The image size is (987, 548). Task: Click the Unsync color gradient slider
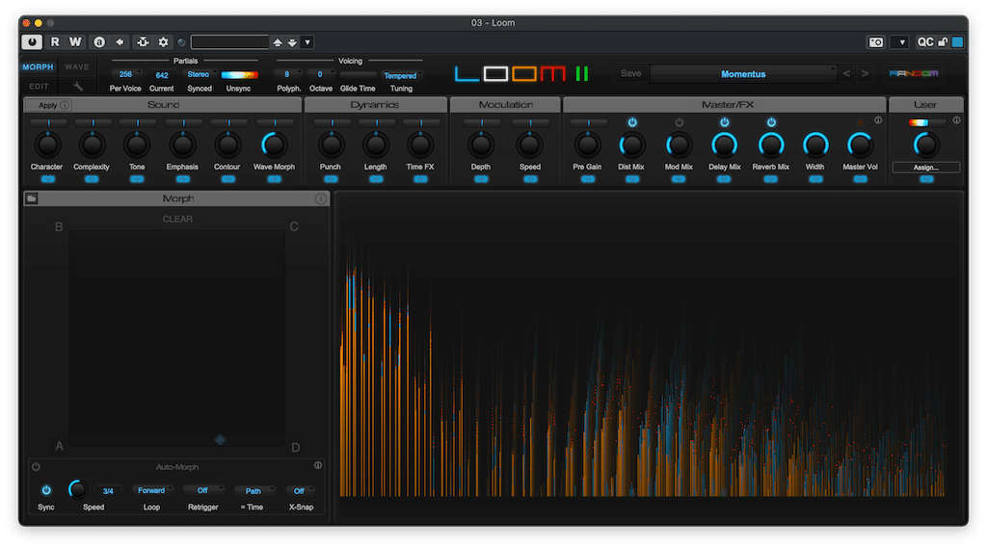(239, 75)
